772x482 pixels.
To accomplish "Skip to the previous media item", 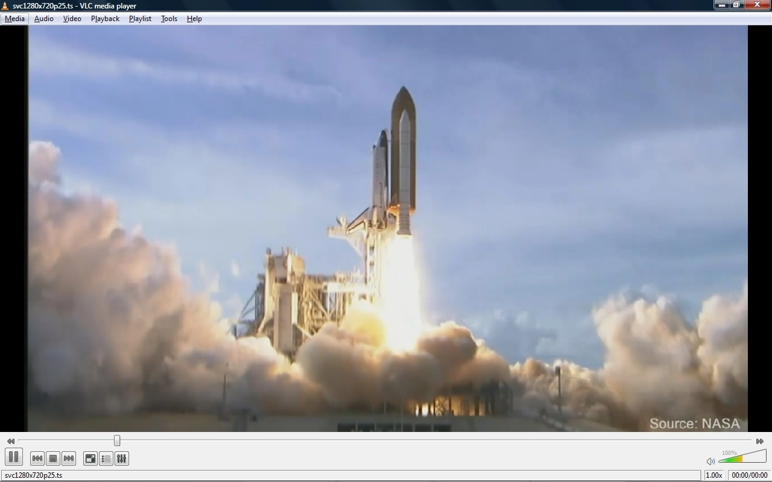I will 37,459.
